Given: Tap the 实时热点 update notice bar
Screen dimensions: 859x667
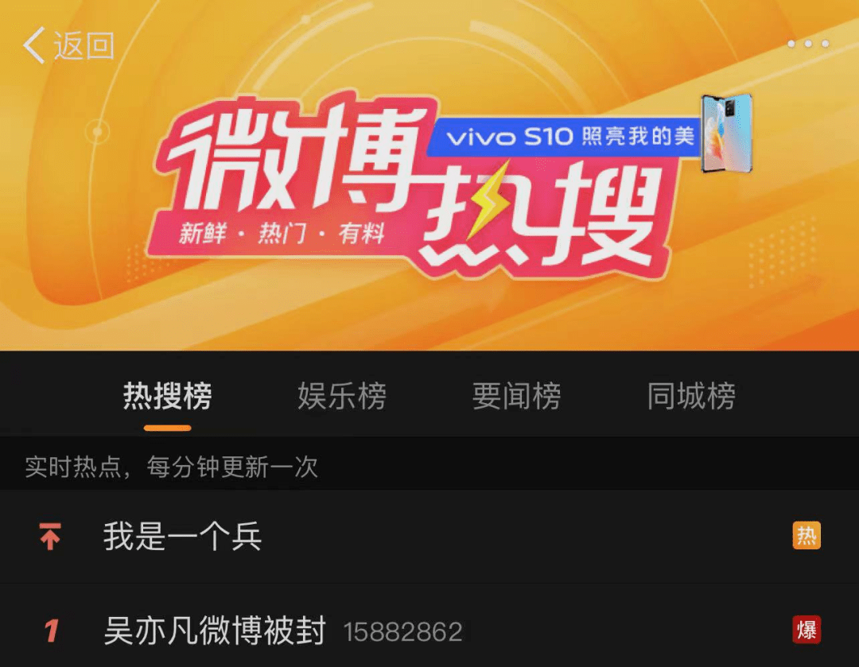Looking at the screenshot, I should (x=429, y=467).
